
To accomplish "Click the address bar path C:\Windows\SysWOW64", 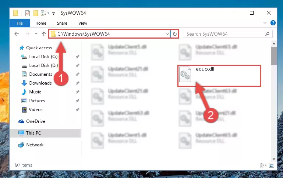I will coord(84,34).
